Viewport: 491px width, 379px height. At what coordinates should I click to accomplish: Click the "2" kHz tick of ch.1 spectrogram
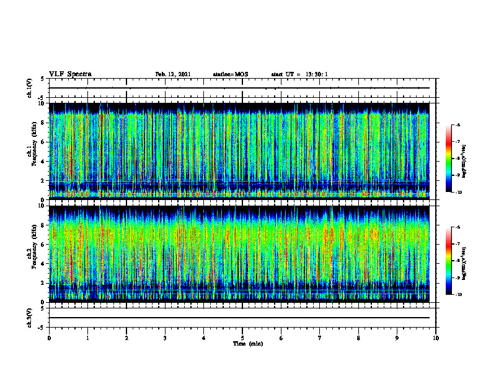pyautogui.click(x=43, y=181)
